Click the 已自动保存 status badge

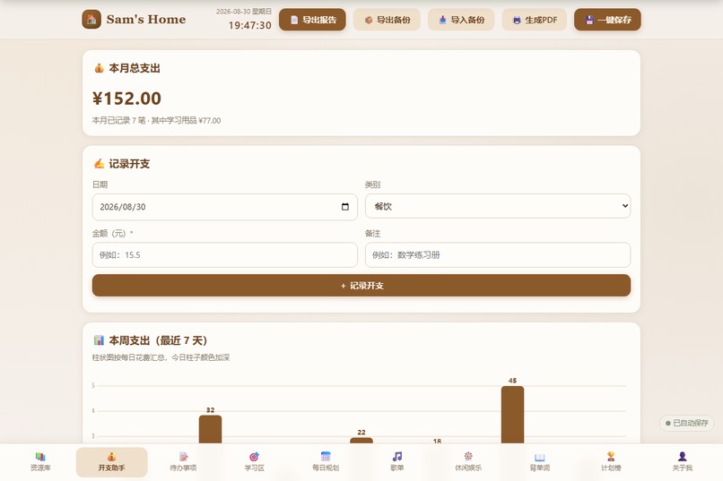click(x=686, y=423)
